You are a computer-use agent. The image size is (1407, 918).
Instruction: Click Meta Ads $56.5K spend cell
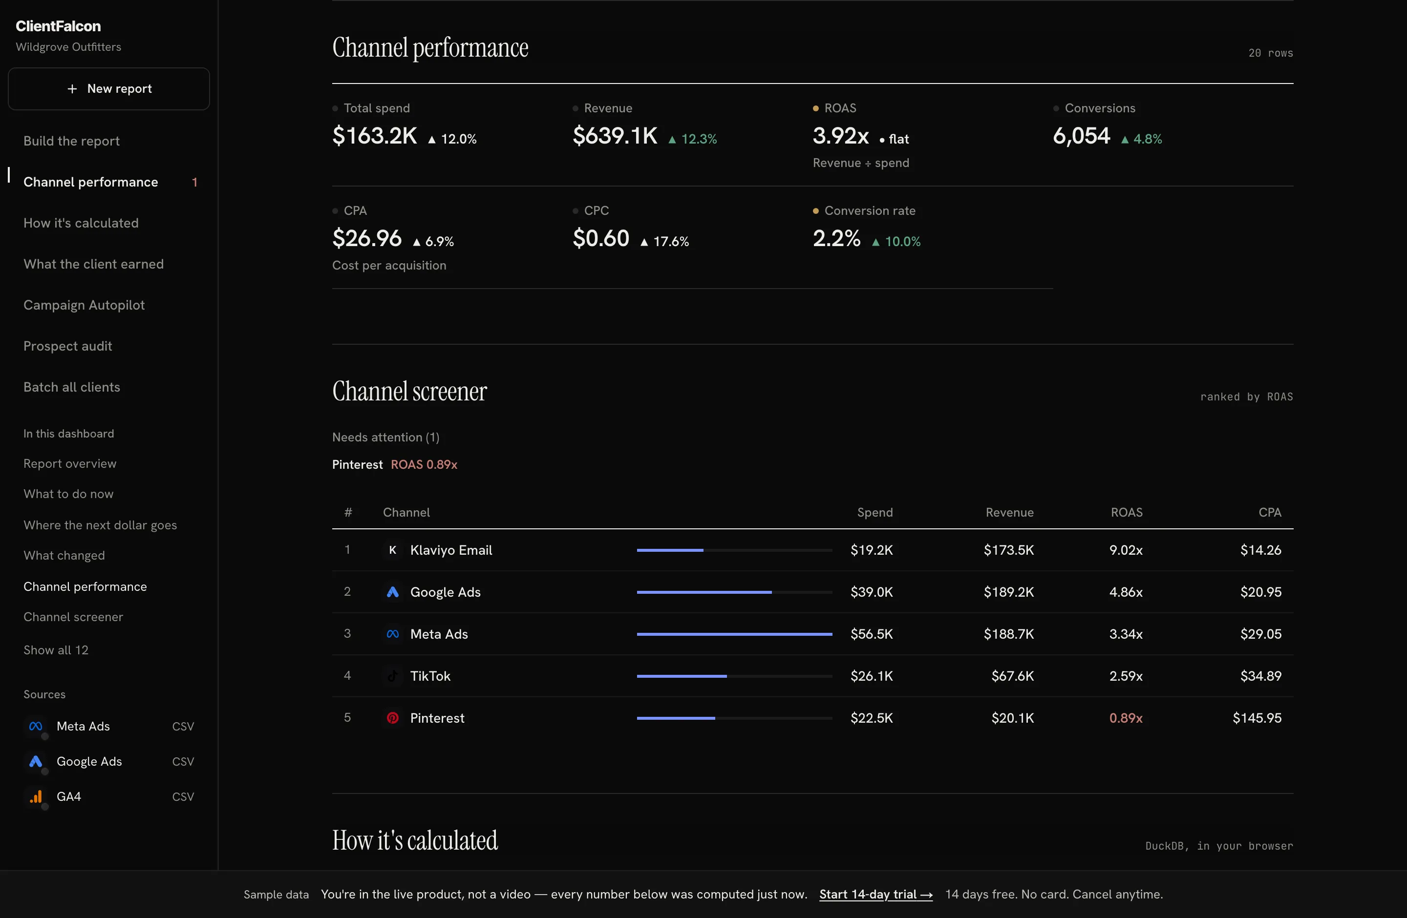pyautogui.click(x=872, y=634)
